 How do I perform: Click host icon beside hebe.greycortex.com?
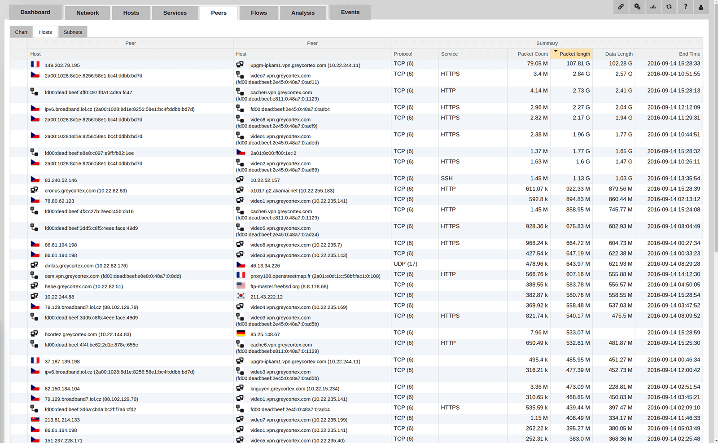click(34, 285)
